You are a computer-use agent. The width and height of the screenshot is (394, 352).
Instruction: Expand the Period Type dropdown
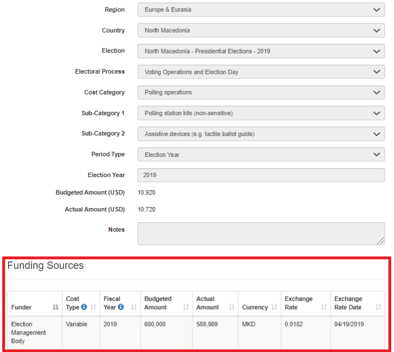[261, 155]
